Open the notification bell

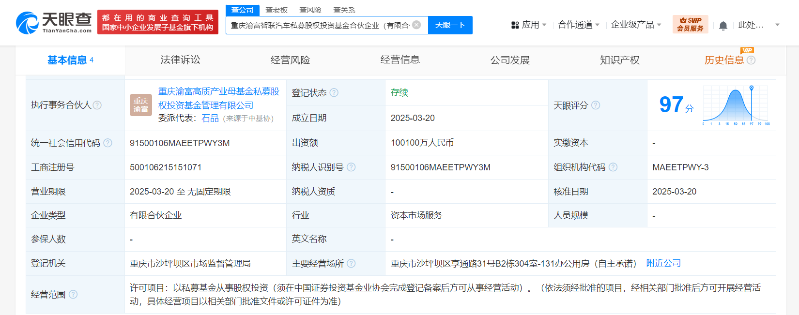pyautogui.click(x=723, y=25)
